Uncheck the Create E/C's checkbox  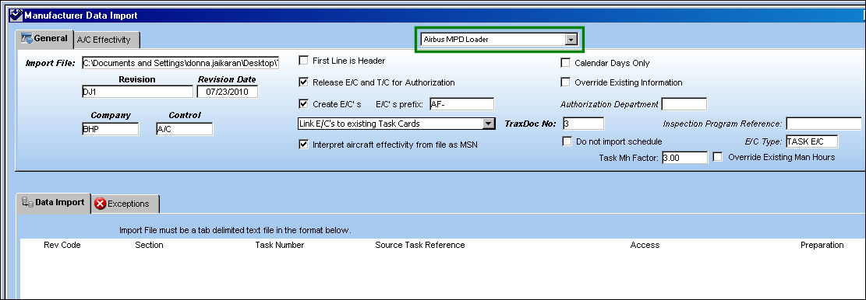303,103
